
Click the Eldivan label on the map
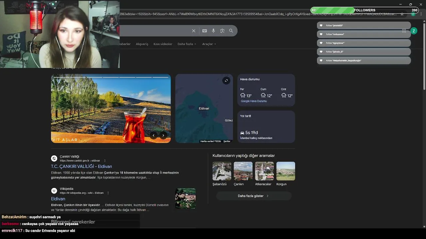click(x=204, y=109)
